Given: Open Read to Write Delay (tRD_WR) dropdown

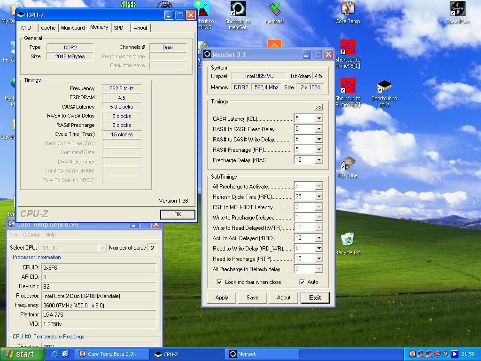Looking at the screenshot, I should 319,248.
